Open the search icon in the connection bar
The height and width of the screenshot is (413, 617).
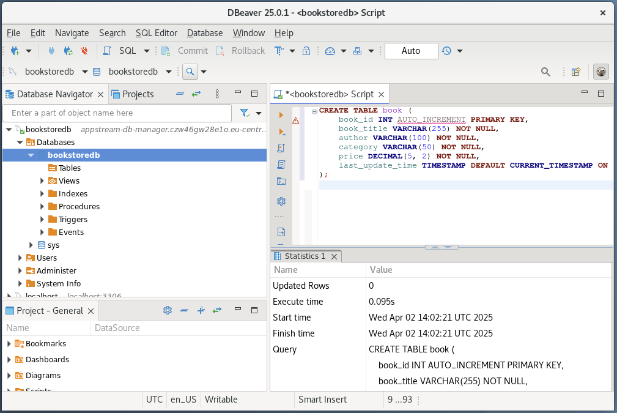coord(190,72)
